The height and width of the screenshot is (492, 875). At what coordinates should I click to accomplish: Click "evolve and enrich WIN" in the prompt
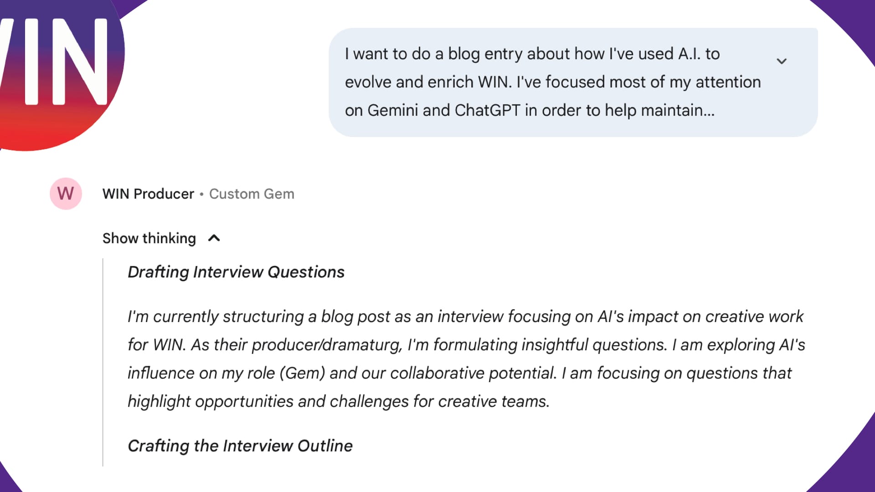(428, 82)
